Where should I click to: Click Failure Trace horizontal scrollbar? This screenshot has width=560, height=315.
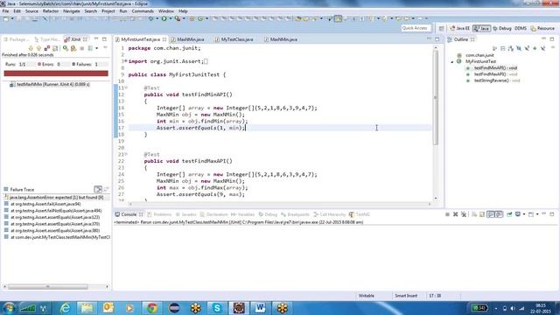click(48, 287)
